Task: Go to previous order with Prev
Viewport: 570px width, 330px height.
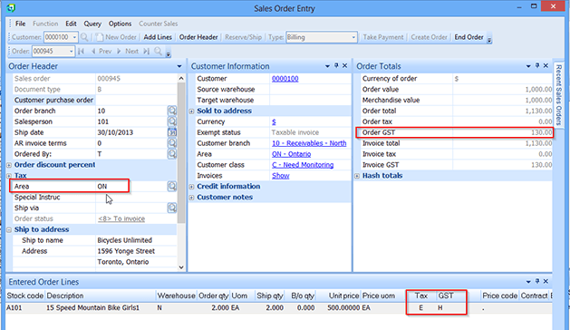Action: point(101,52)
